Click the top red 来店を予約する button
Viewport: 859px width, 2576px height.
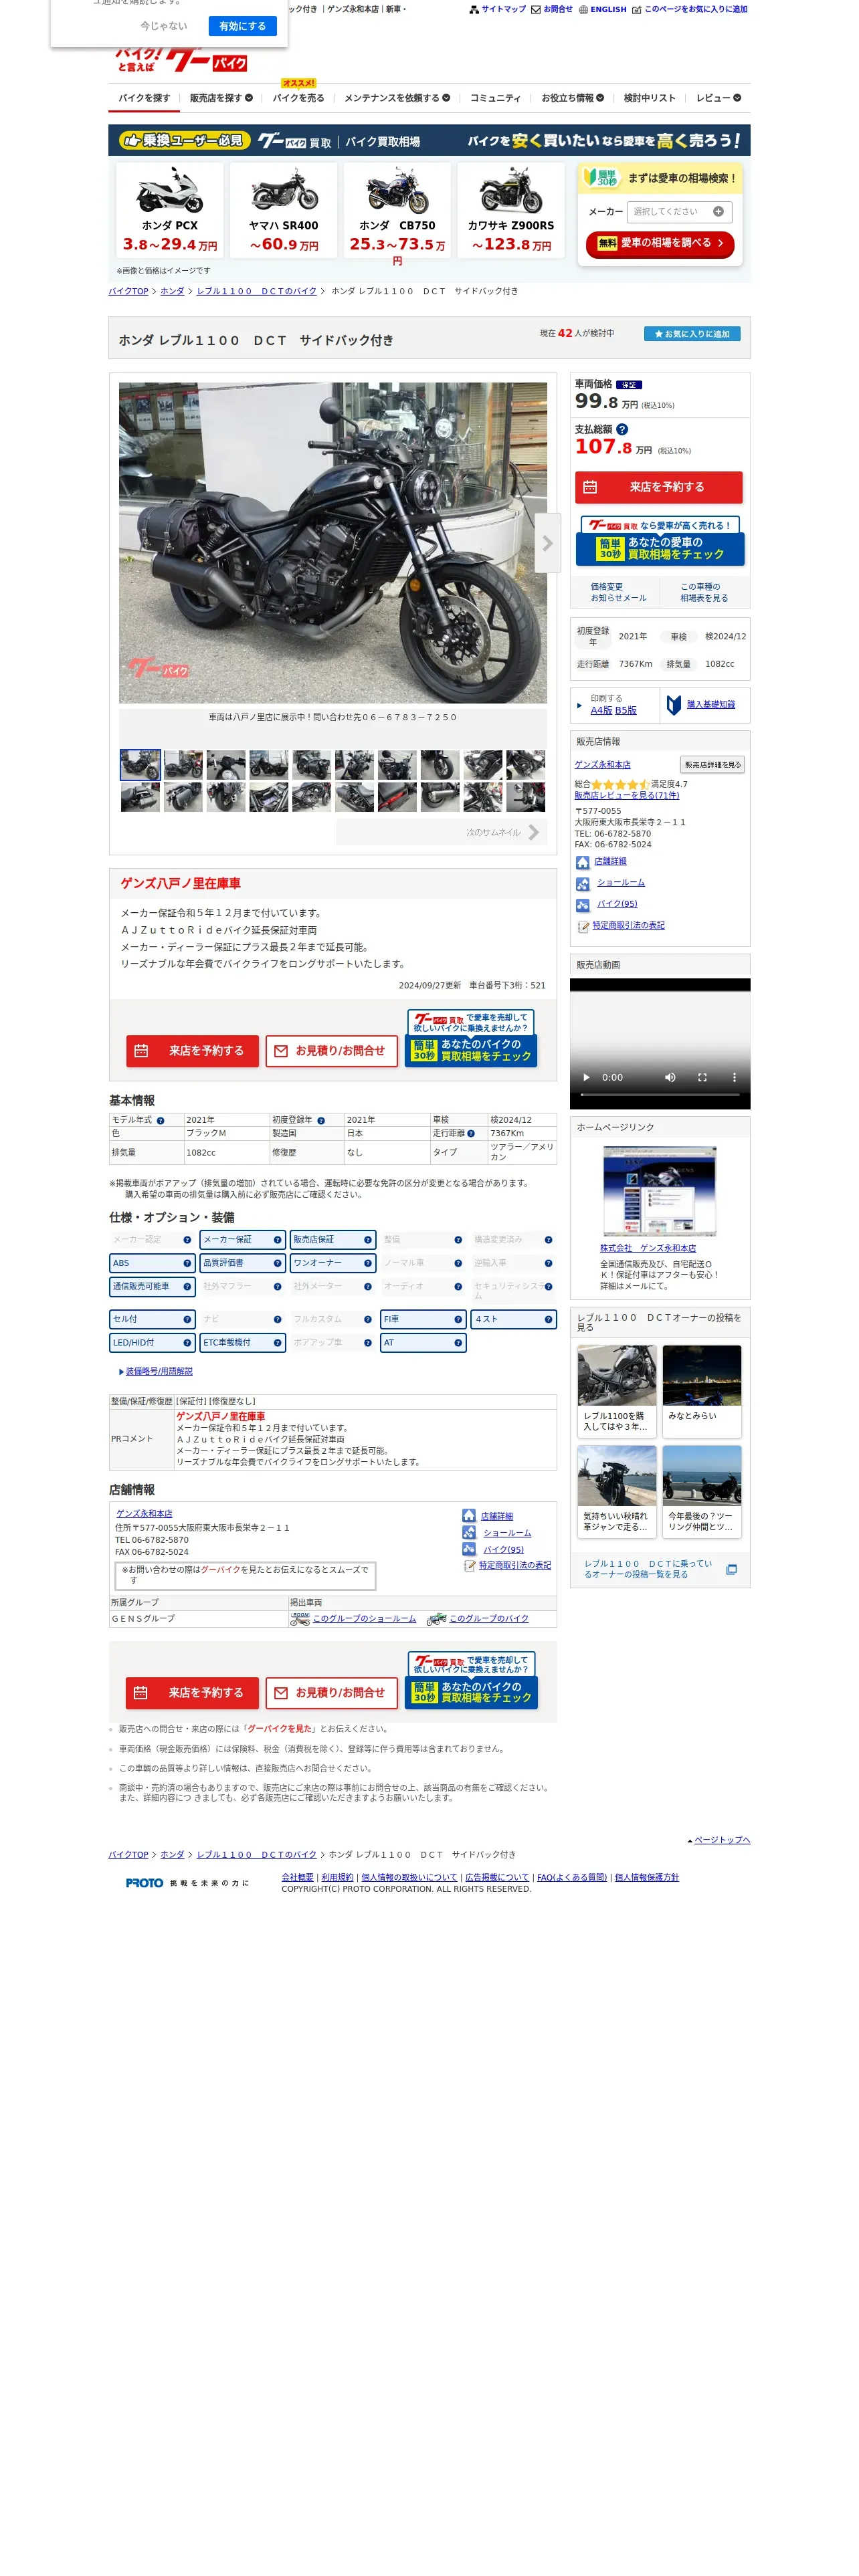click(658, 487)
